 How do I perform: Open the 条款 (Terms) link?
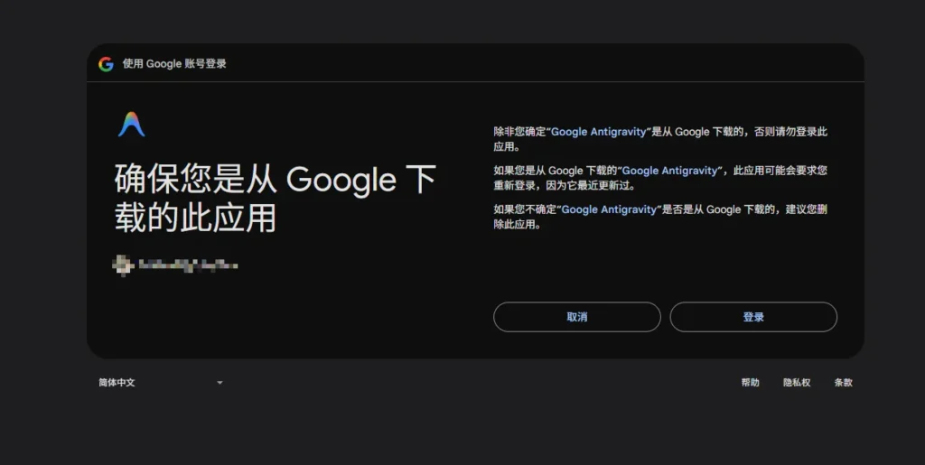click(x=843, y=383)
